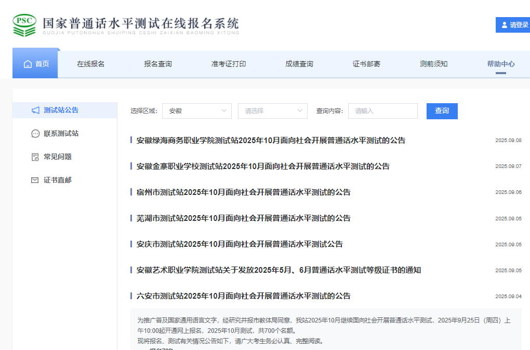Select 帮助中心 in the top navigation
This screenshot has height=350, width=530.
[x=500, y=64]
